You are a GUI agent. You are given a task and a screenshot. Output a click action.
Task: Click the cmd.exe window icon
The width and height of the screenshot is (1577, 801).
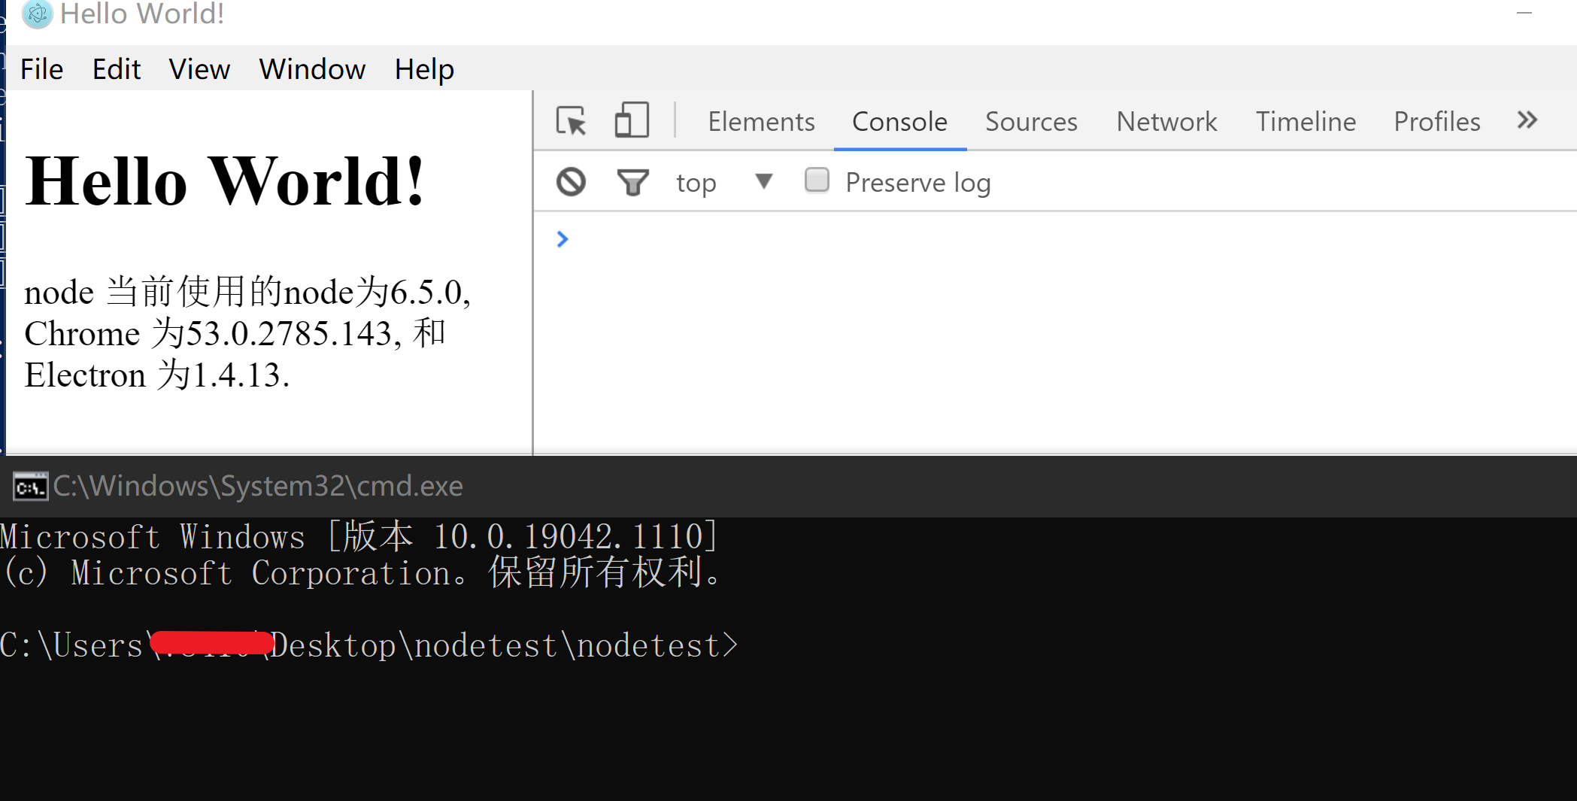(30, 487)
